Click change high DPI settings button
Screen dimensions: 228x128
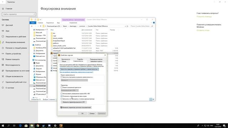point(74,102)
